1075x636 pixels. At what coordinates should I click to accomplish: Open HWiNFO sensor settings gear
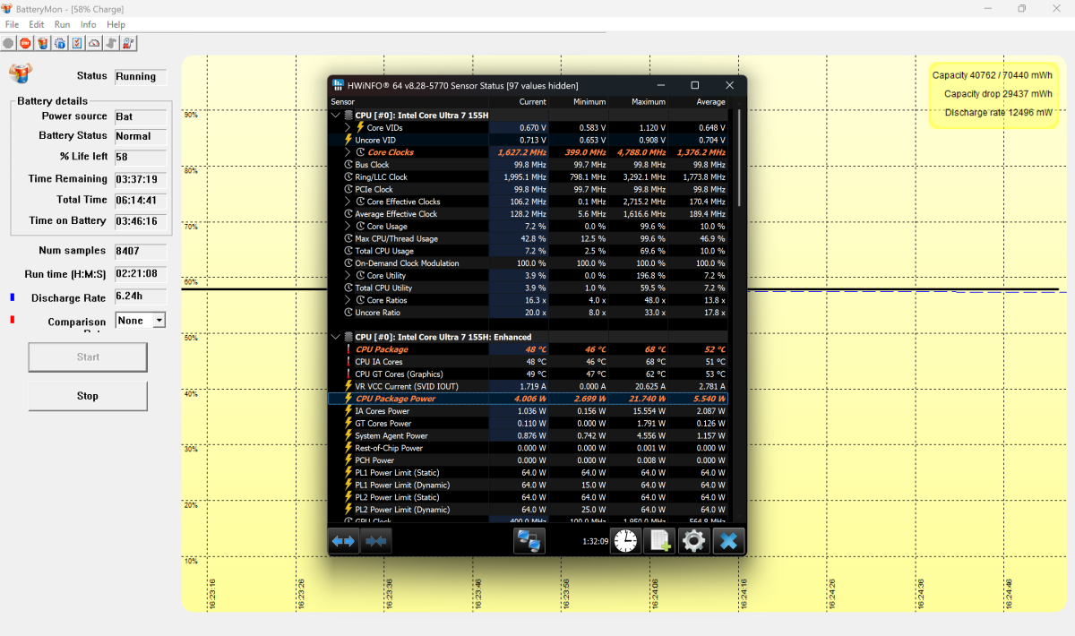(693, 540)
